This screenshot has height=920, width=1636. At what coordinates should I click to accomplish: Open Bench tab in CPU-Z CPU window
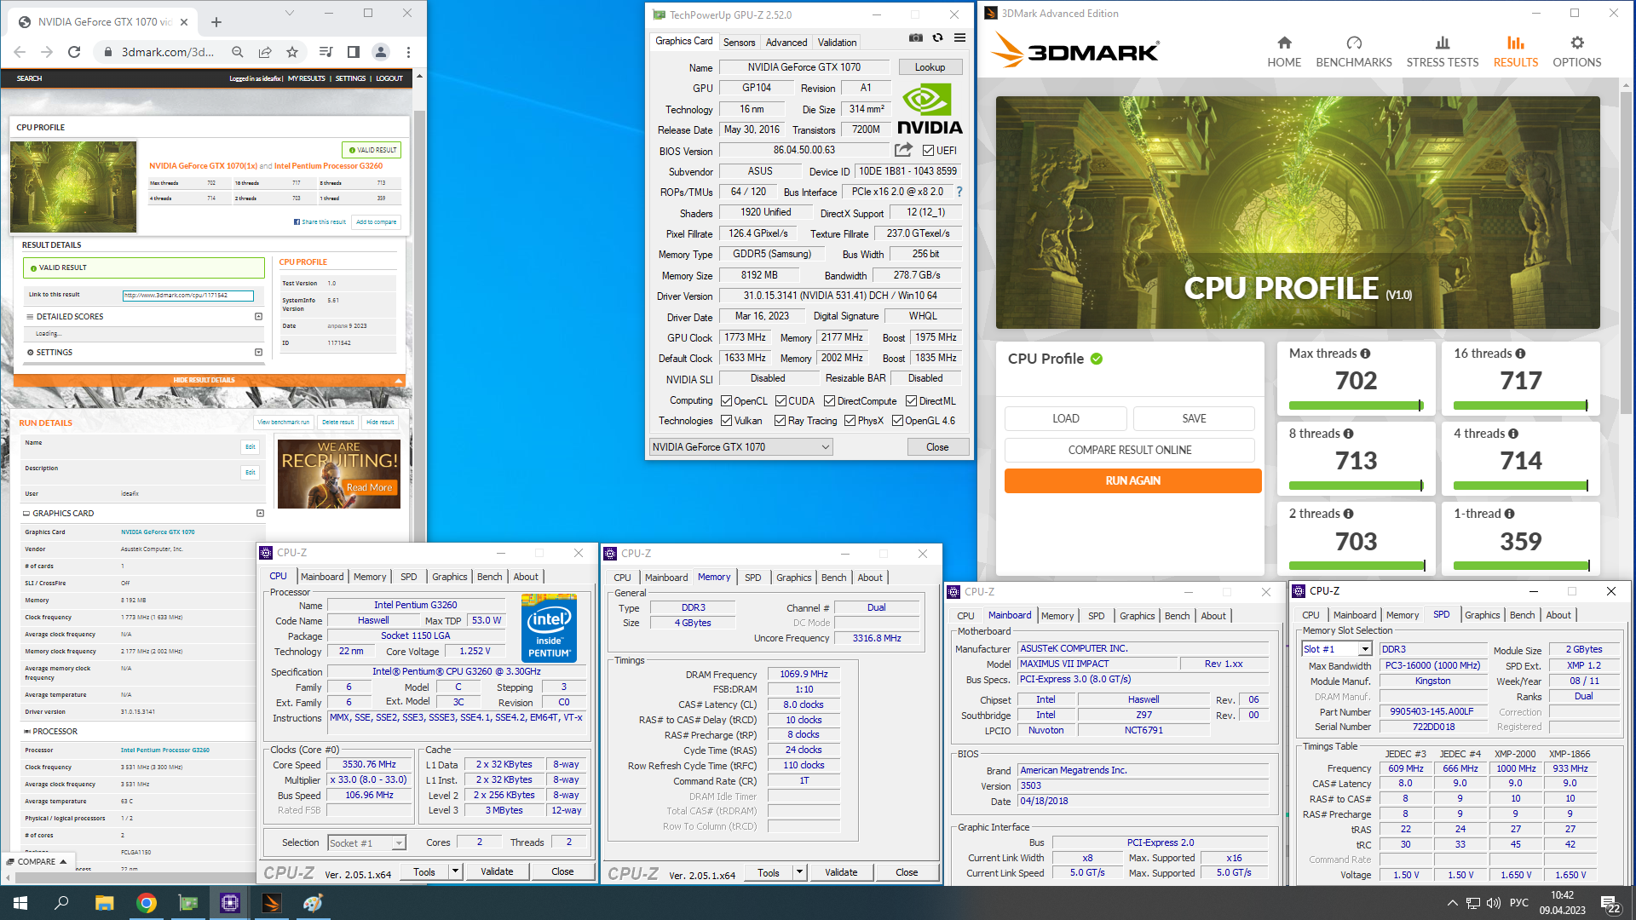pos(489,577)
